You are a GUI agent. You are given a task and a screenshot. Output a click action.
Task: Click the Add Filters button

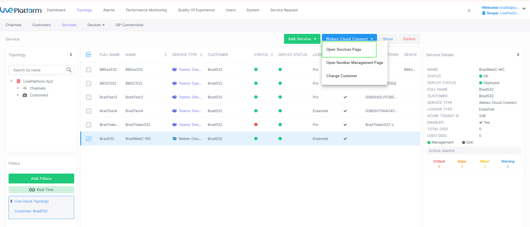coord(41,179)
